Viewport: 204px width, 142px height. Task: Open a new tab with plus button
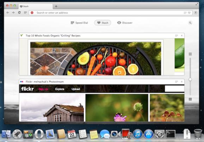click(x=56, y=6)
